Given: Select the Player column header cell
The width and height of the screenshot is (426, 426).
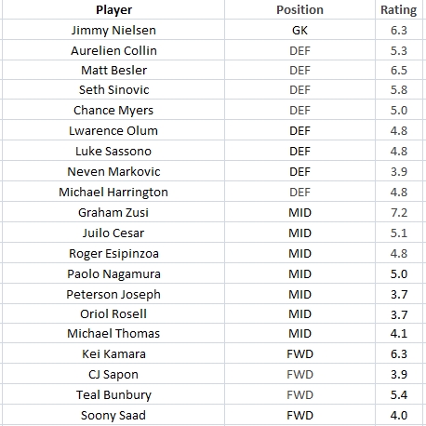Looking at the screenshot, I should click(x=113, y=9).
